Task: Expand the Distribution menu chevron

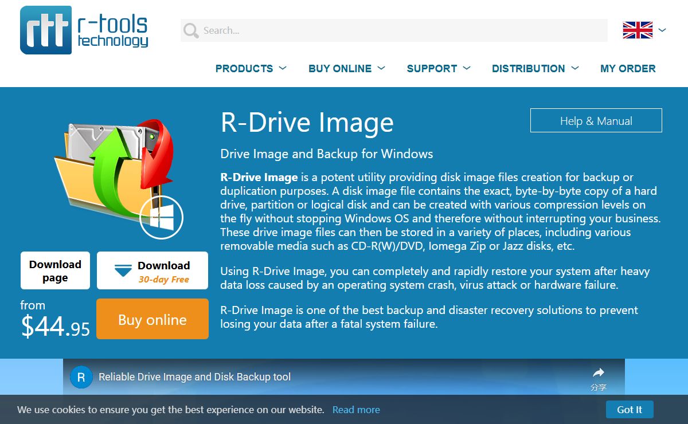Action: pos(574,68)
